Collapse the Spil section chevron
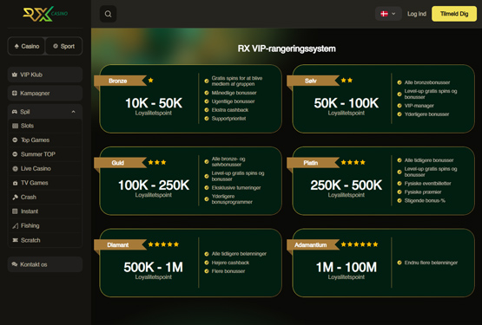482x325 pixels. 74,112
